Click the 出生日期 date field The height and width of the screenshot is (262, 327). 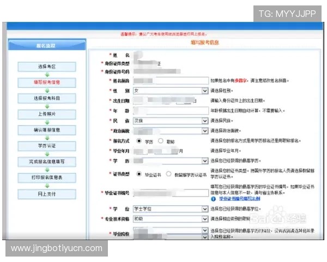(165, 100)
